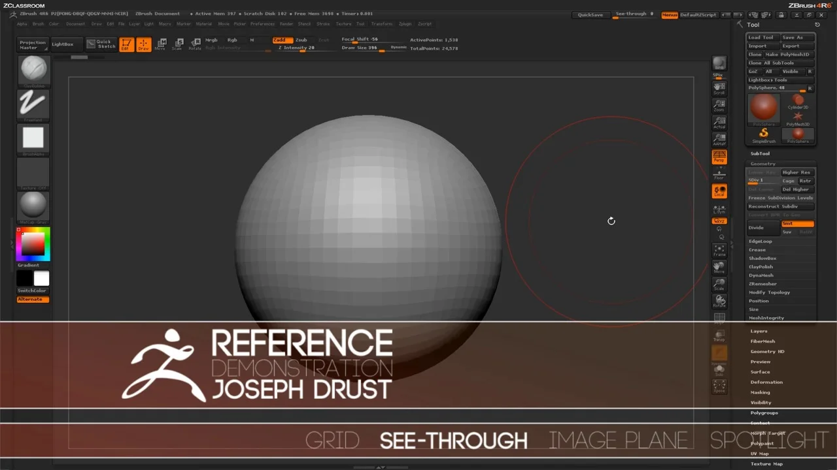Toggle the Smt smooth option
The height and width of the screenshot is (470, 837).
coord(798,224)
